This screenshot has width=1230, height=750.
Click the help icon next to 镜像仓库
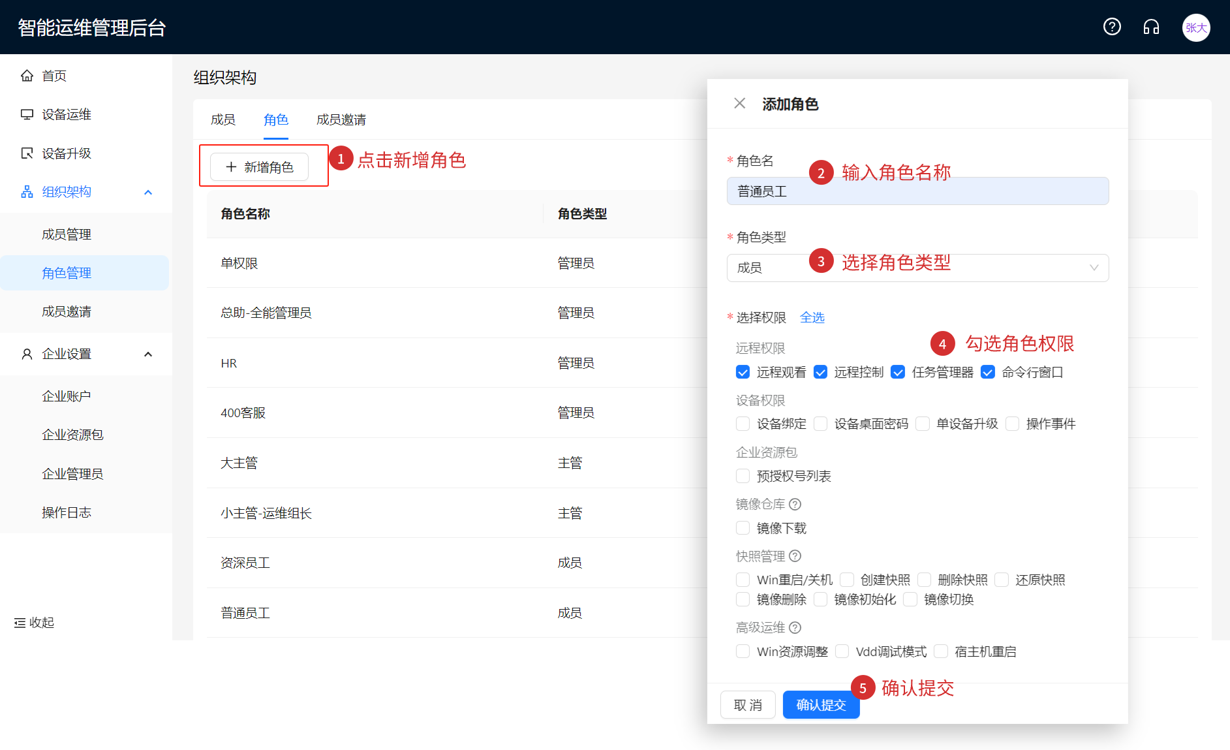pyautogui.click(x=795, y=504)
